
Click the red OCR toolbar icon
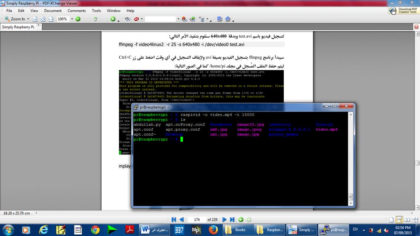click(136, 19)
